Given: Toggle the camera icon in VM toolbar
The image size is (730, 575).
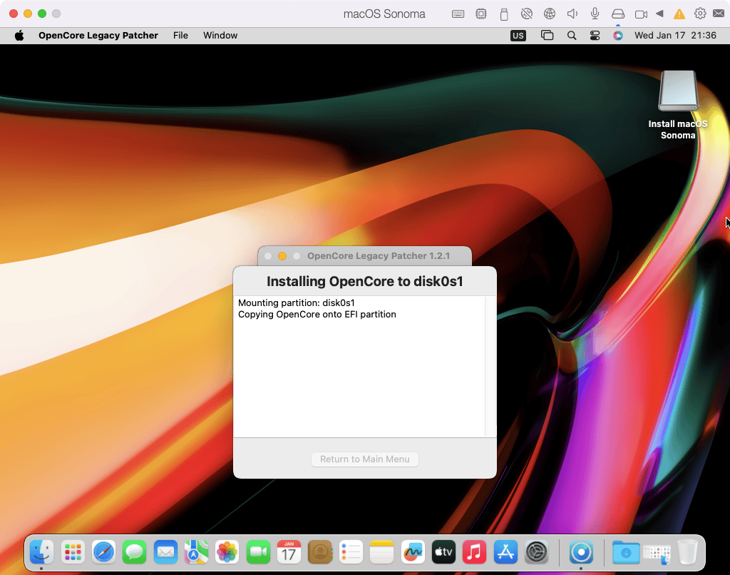Looking at the screenshot, I should [x=641, y=14].
